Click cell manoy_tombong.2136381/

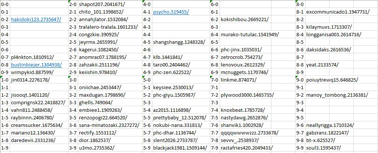point(337,95)
